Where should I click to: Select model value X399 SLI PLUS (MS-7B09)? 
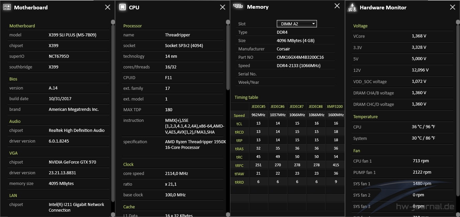click(73, 35)
